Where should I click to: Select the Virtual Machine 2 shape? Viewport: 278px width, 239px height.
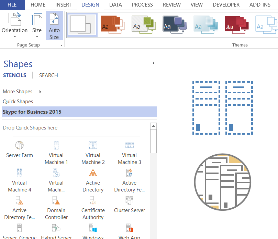pos(93,153)
